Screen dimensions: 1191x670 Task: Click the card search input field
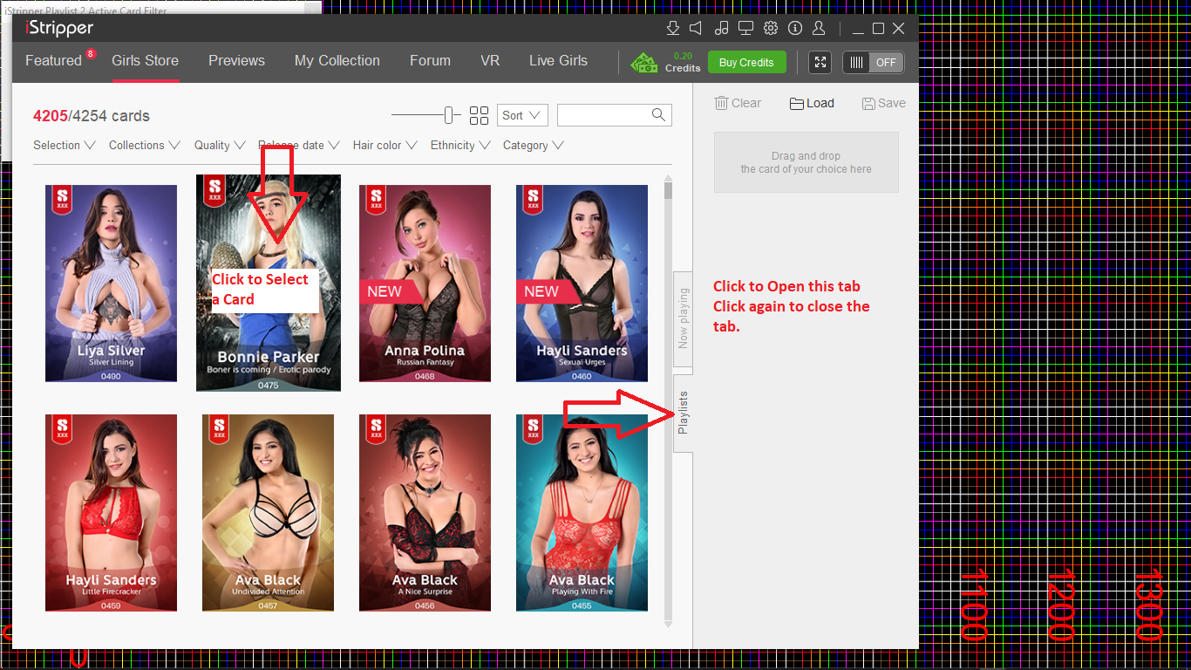(x=604, y=115)
